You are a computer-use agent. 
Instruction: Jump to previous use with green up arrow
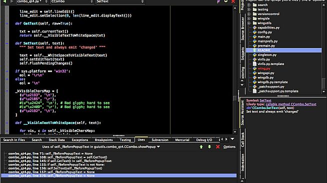pyautogui.click(x=201, y=146)
